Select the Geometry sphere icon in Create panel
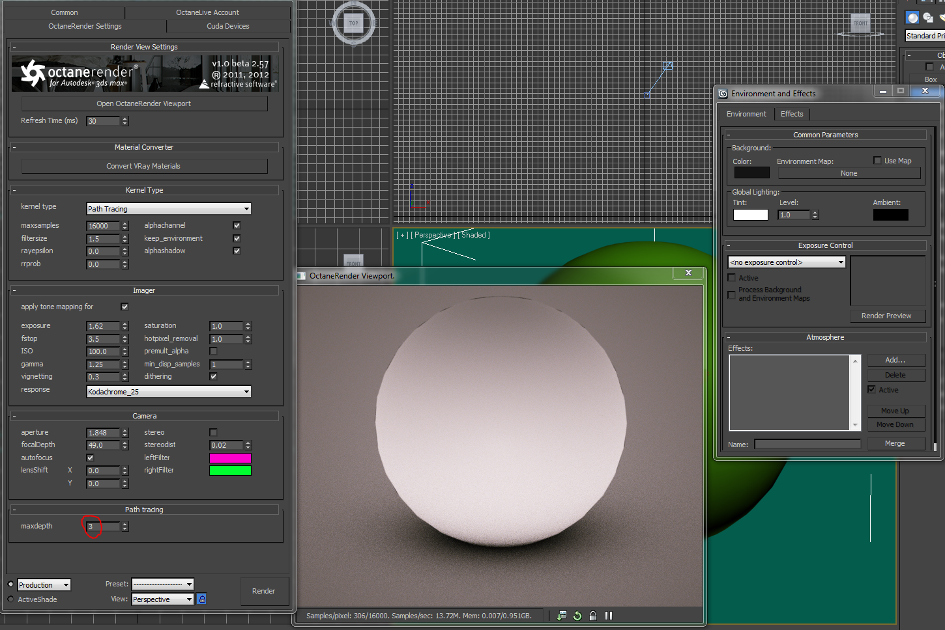 point(913,18)
